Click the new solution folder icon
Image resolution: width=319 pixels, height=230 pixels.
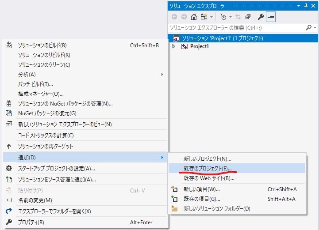174,208
